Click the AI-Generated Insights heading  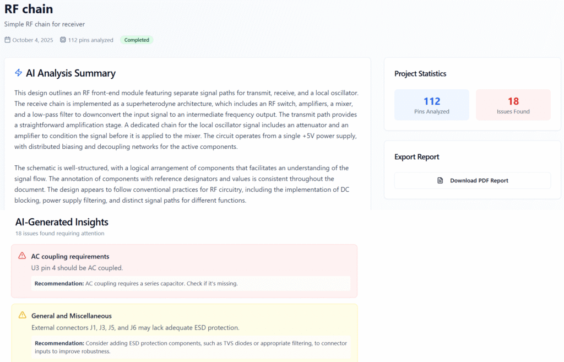(x=62, y=222)
